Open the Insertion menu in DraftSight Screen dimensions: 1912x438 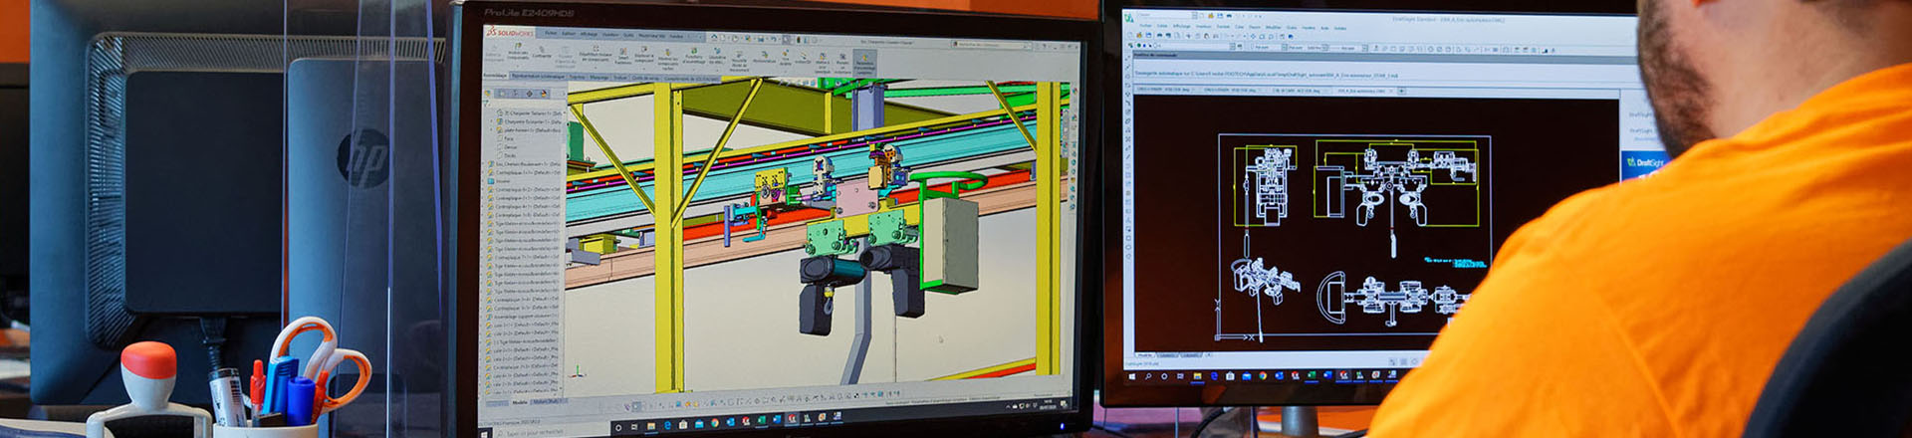coord(1204,26)
